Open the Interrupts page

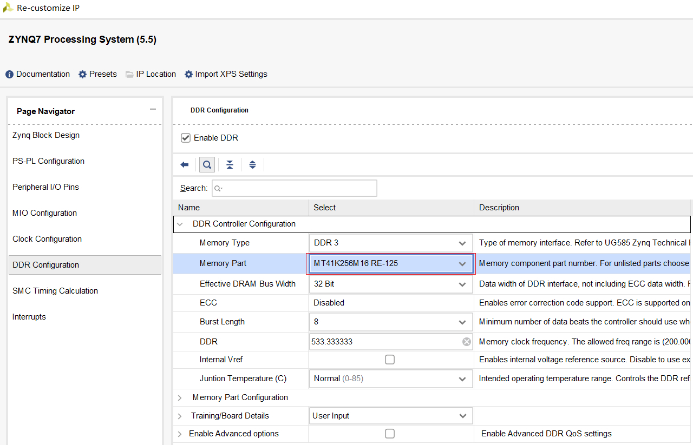(29, 317)
